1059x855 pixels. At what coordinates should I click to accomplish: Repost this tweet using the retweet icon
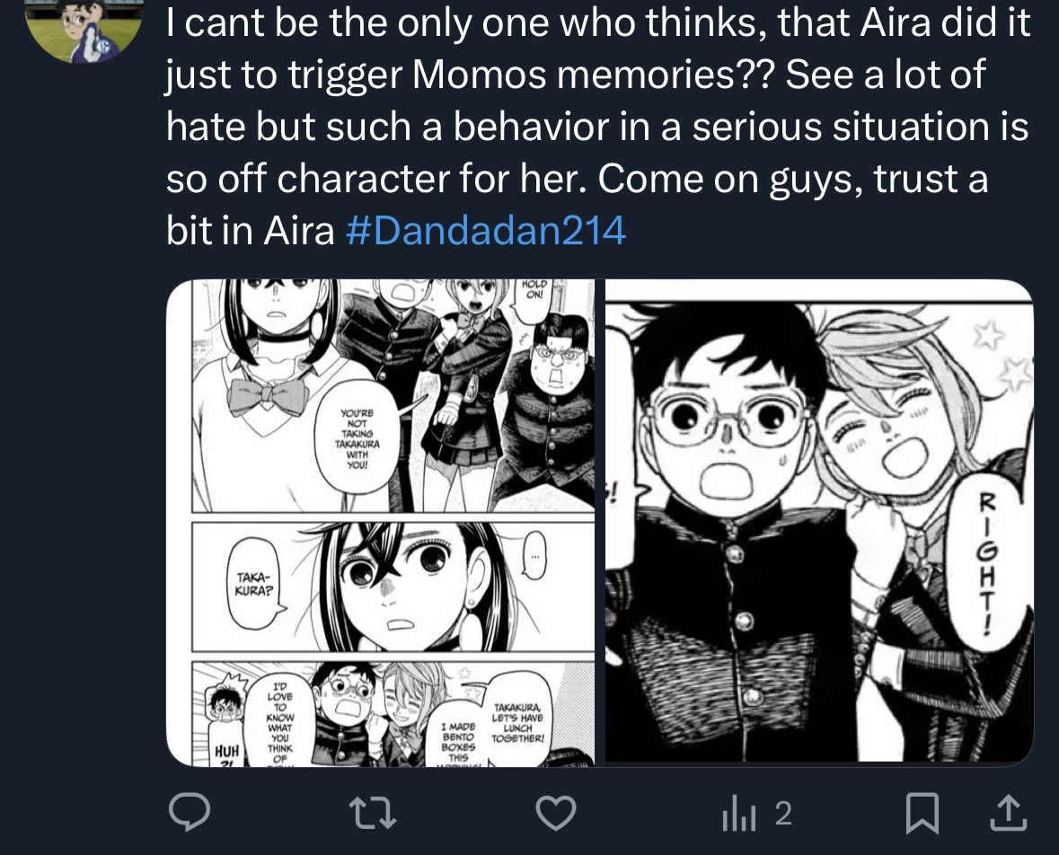click(372, 813)
